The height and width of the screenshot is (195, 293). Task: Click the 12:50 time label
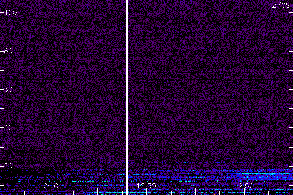[244, 186]
